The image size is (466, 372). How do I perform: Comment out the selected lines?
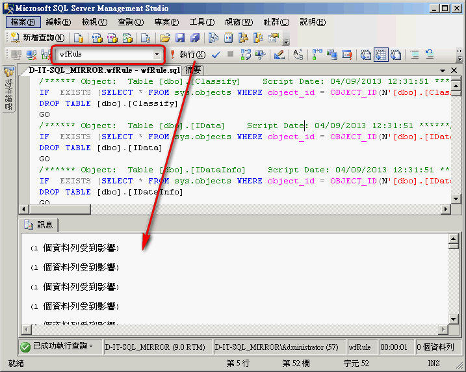(415, 55)
